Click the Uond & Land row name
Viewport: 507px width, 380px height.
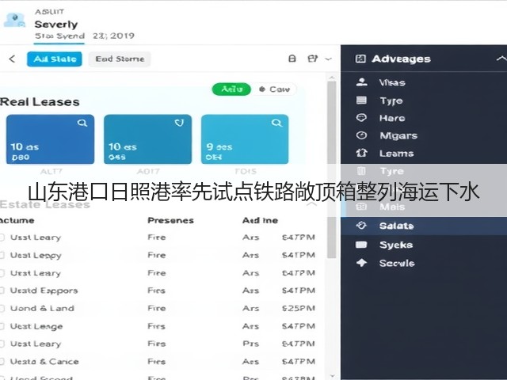coord(42,308)
